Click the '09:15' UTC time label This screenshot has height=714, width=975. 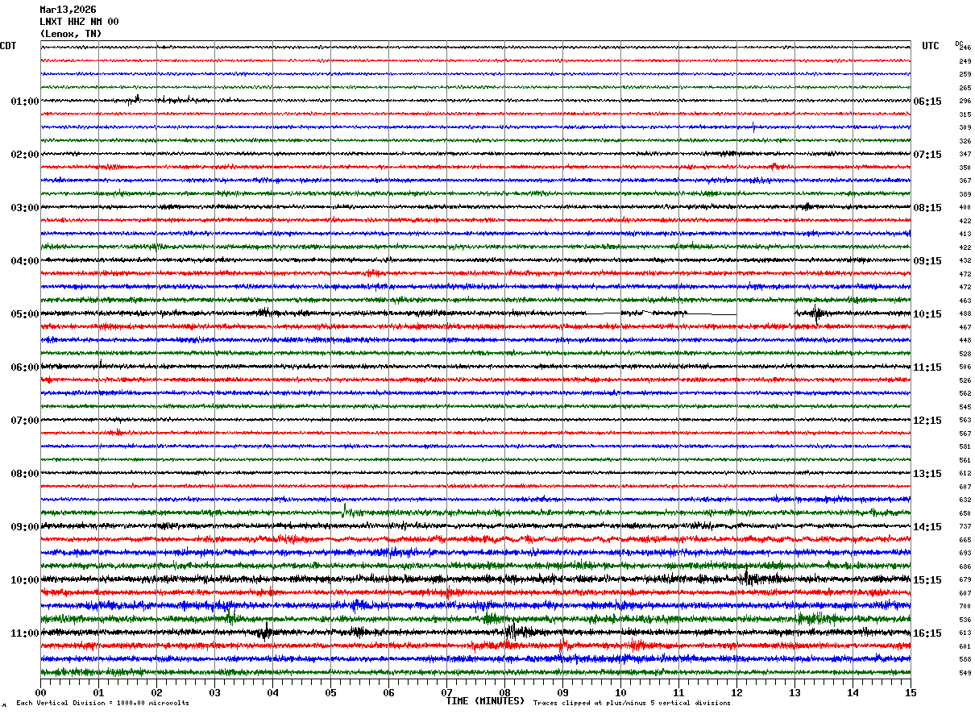[927, 261]
